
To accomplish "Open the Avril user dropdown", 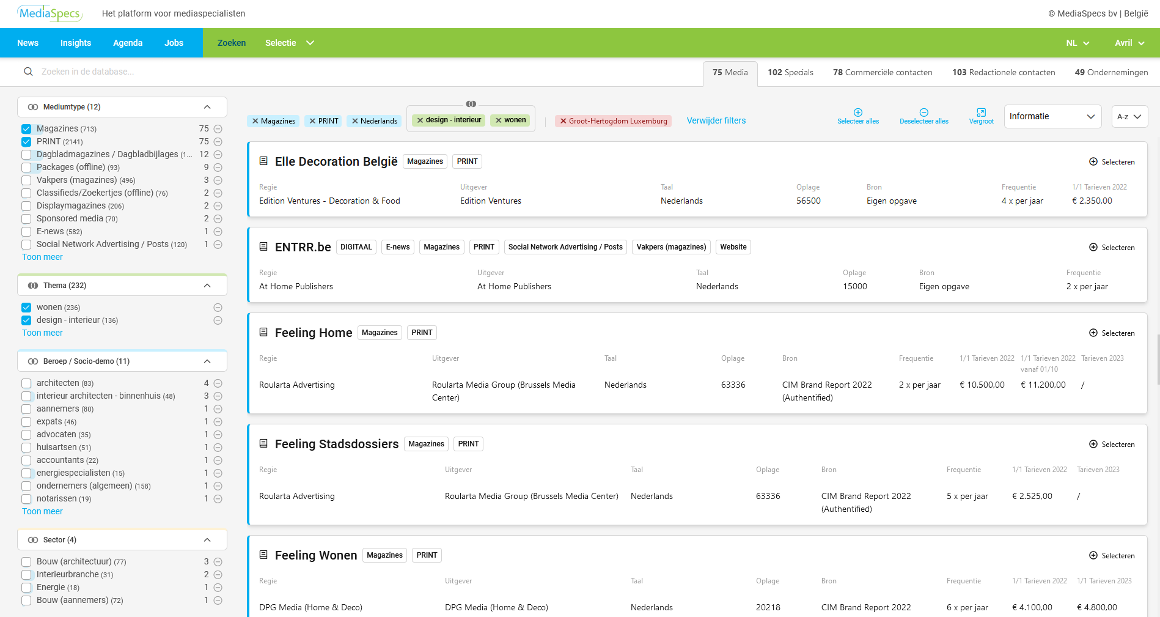I will [1129, 43].
